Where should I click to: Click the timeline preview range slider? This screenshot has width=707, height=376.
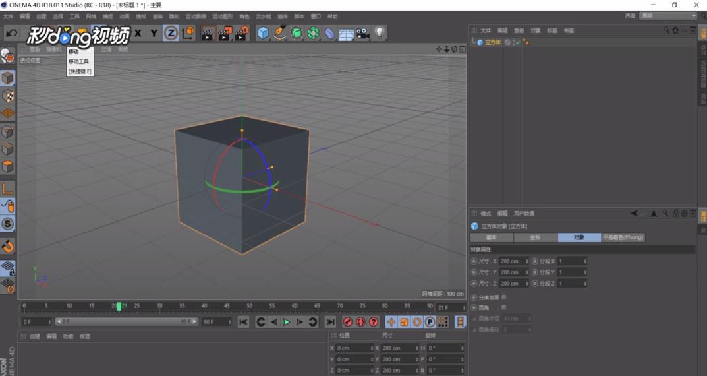coord(127,322)
